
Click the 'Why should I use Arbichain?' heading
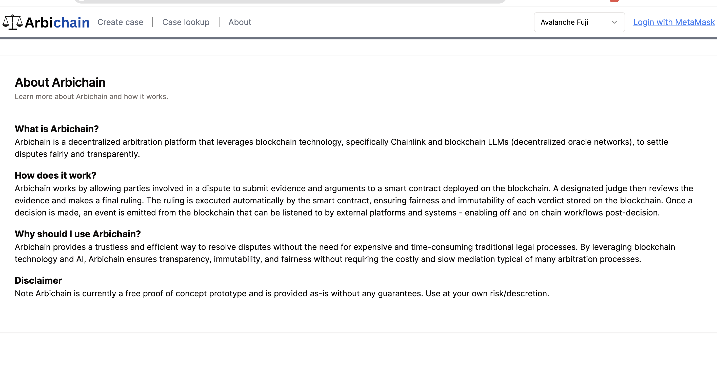(x=78, y=234)
